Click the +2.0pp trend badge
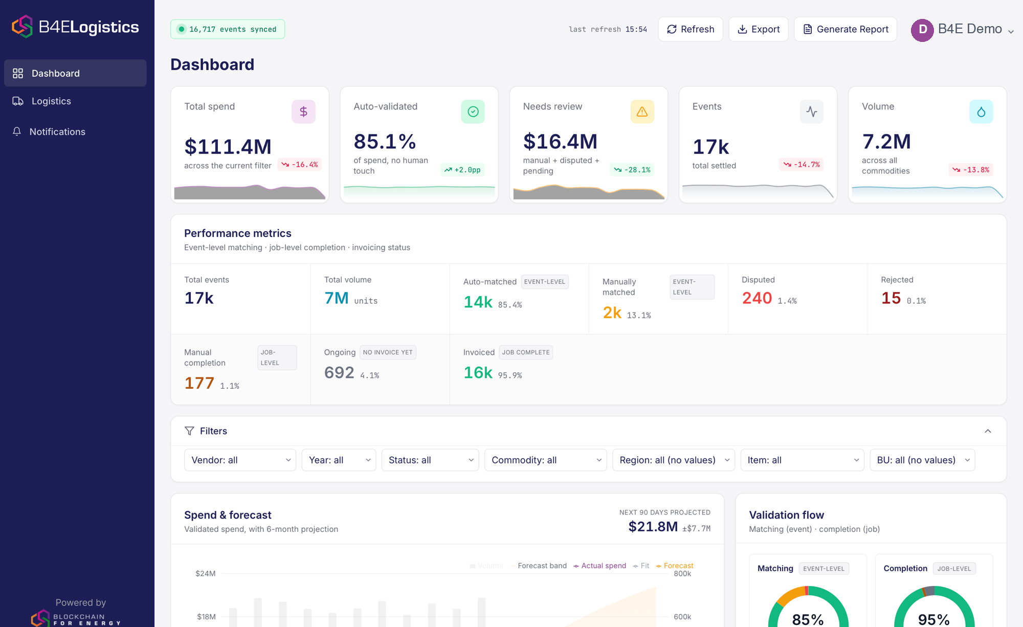This screenshot has width=1023, height=627. click(x=462, y=170)
